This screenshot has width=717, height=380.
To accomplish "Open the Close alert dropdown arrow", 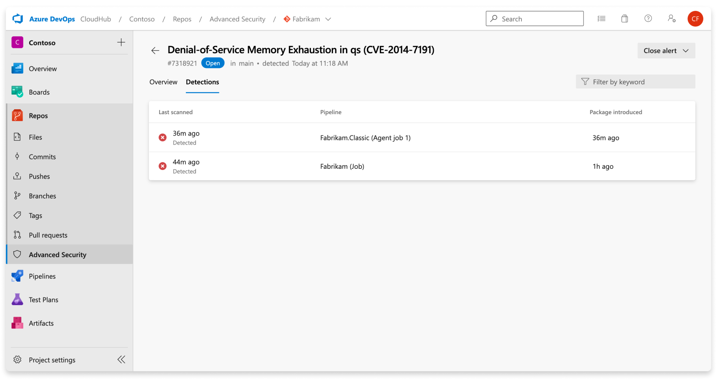I will click(685, 50).
